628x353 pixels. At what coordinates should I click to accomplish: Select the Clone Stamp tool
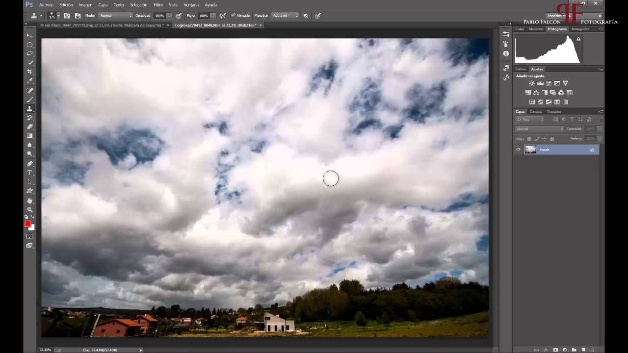[x=30, y=109]
